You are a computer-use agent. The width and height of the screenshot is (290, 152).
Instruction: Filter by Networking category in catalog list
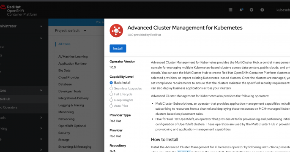coord(66,119)
